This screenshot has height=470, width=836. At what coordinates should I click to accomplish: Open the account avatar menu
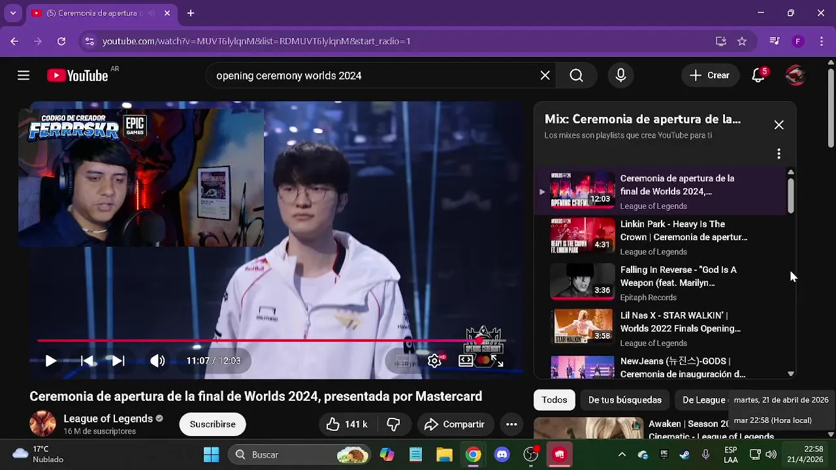(795, 76)
